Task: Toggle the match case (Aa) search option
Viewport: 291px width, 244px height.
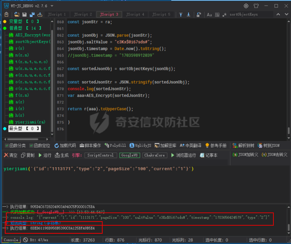Action: (209, 14)
